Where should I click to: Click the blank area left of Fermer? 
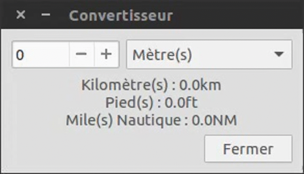point(106,148)
